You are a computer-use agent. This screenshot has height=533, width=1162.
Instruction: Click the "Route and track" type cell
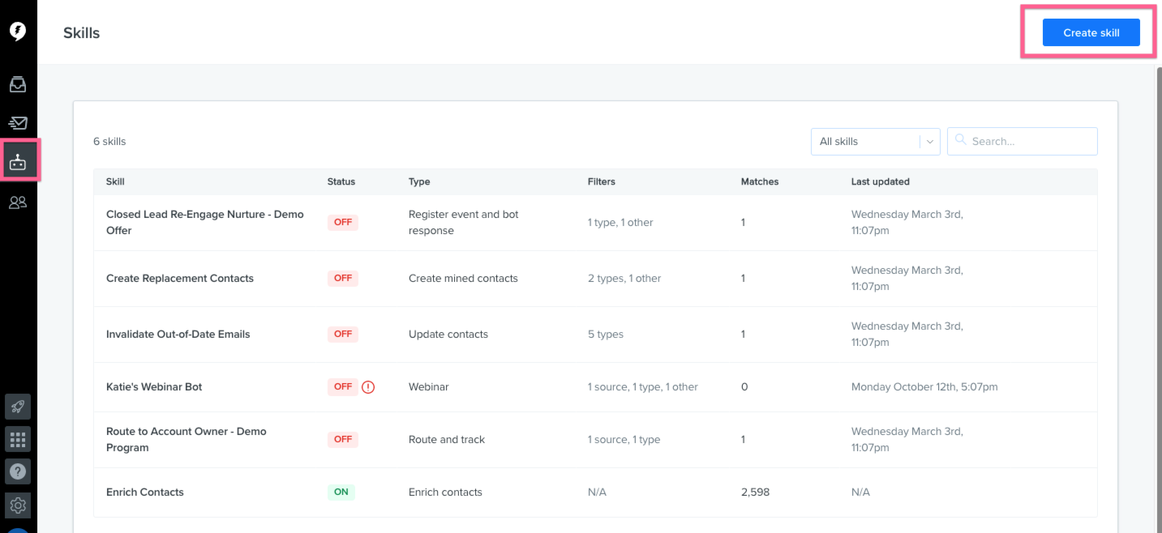click(447, 439)
